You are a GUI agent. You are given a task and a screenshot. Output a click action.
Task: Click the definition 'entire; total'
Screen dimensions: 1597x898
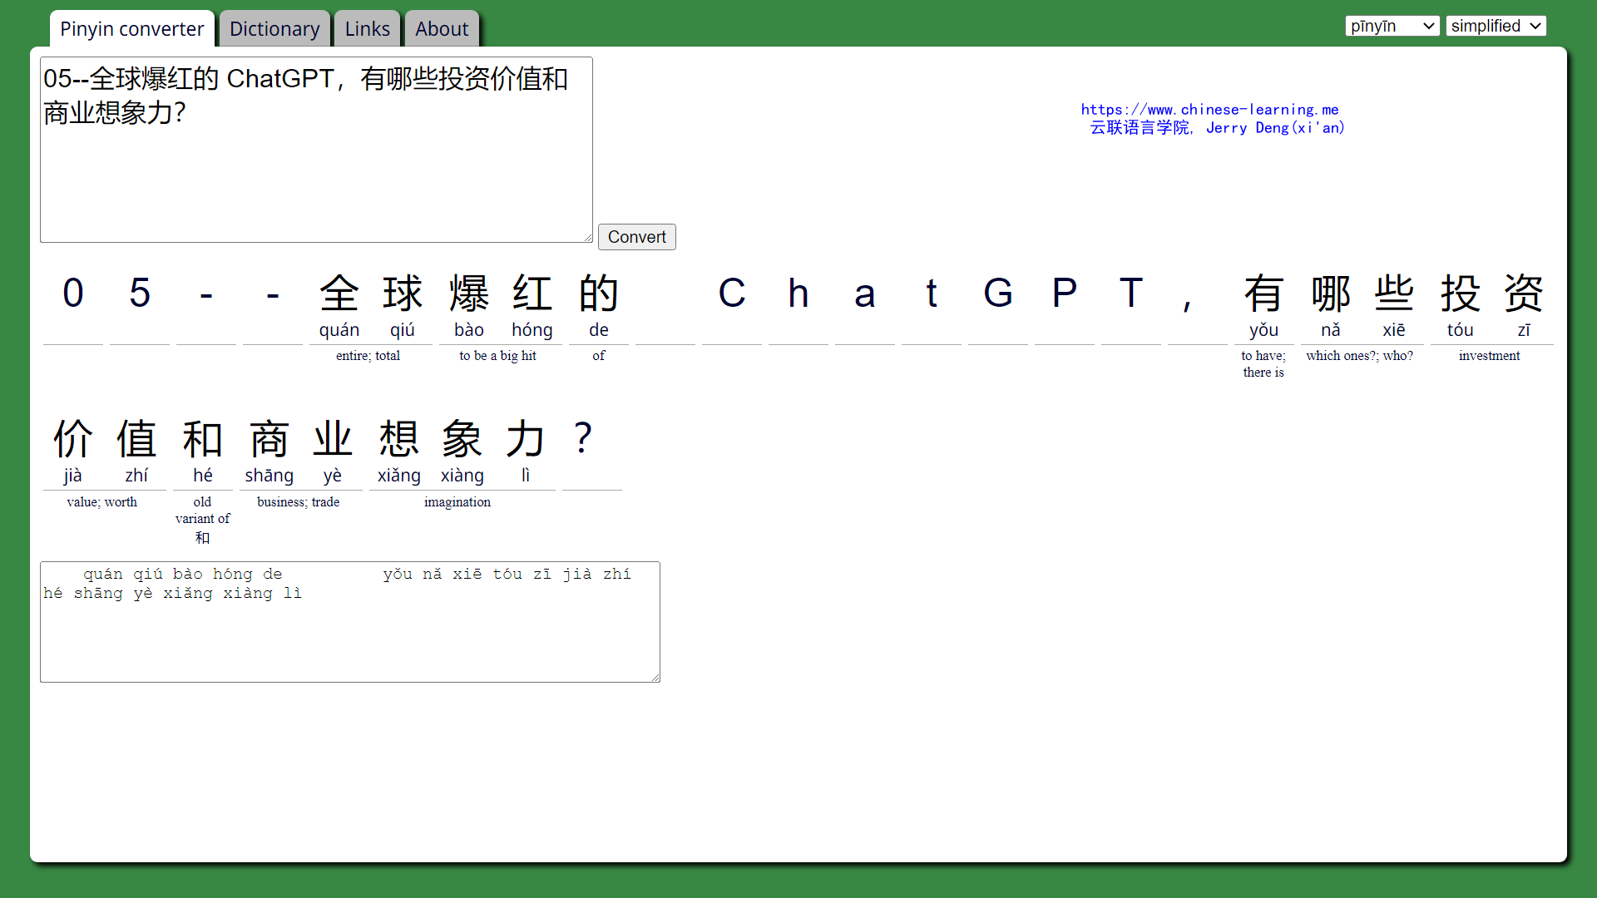click(368, 356)
